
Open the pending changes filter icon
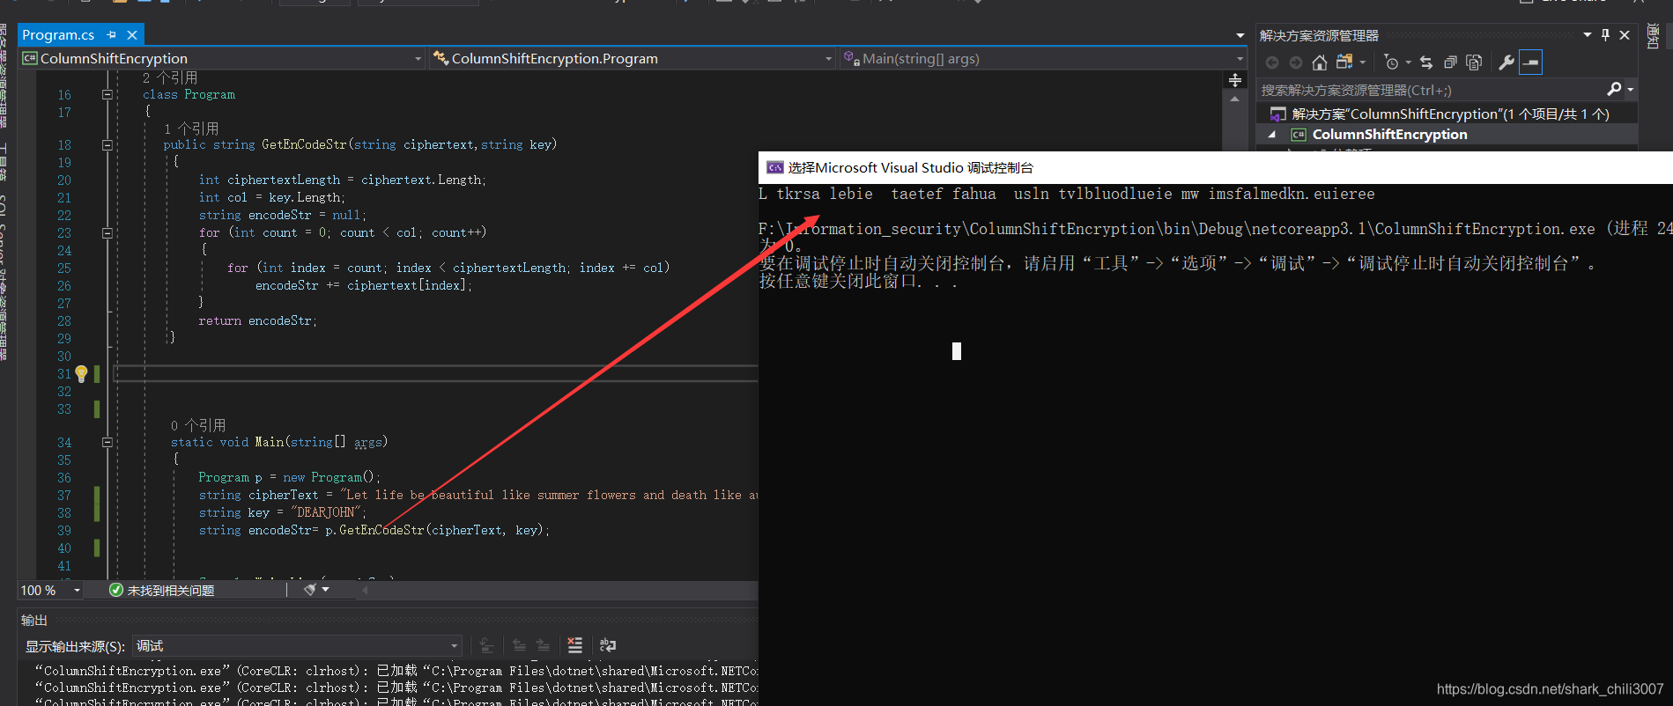(x=1391, y=63)
